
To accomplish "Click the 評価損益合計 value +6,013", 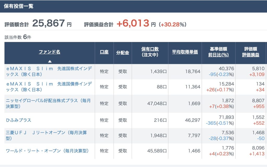I will [x=132, y=24].
